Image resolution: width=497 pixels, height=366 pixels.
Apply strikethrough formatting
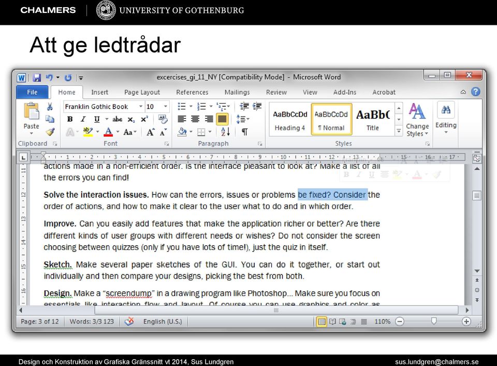click(118, 119)
